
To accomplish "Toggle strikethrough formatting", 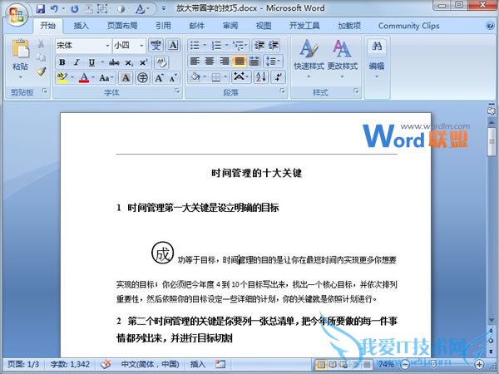I will (114, 62).
